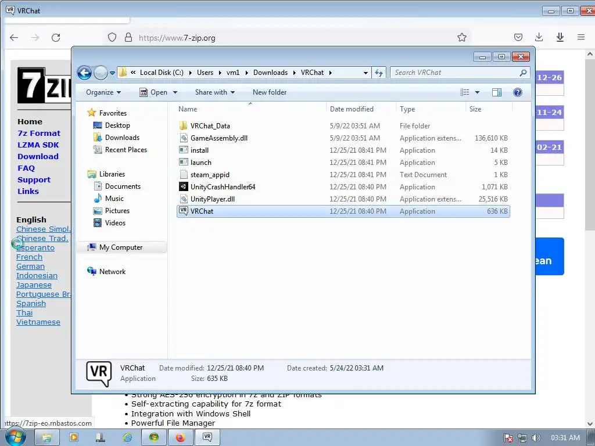Select the VRChat application file

click(343, 211)
